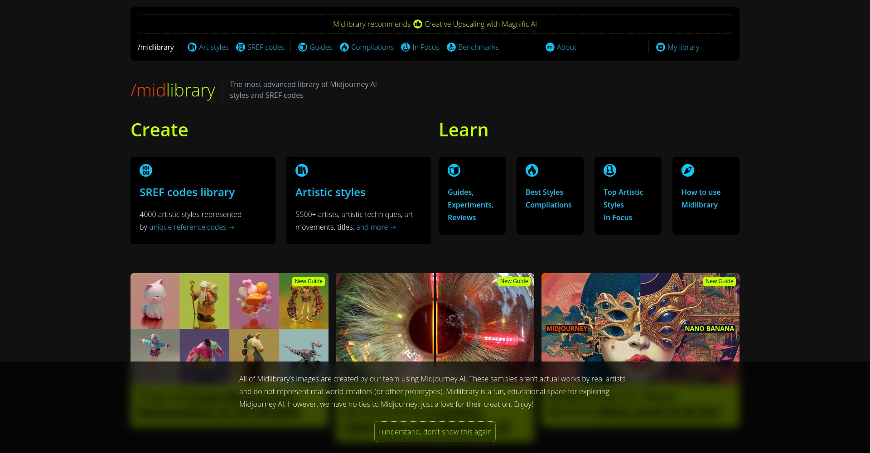Open the eye close-up guide thumbnail
This screenshot has height=453, width=870.
click(x=435, y=317)
